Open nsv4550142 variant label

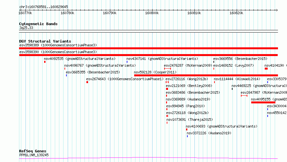tap(277, 113)
